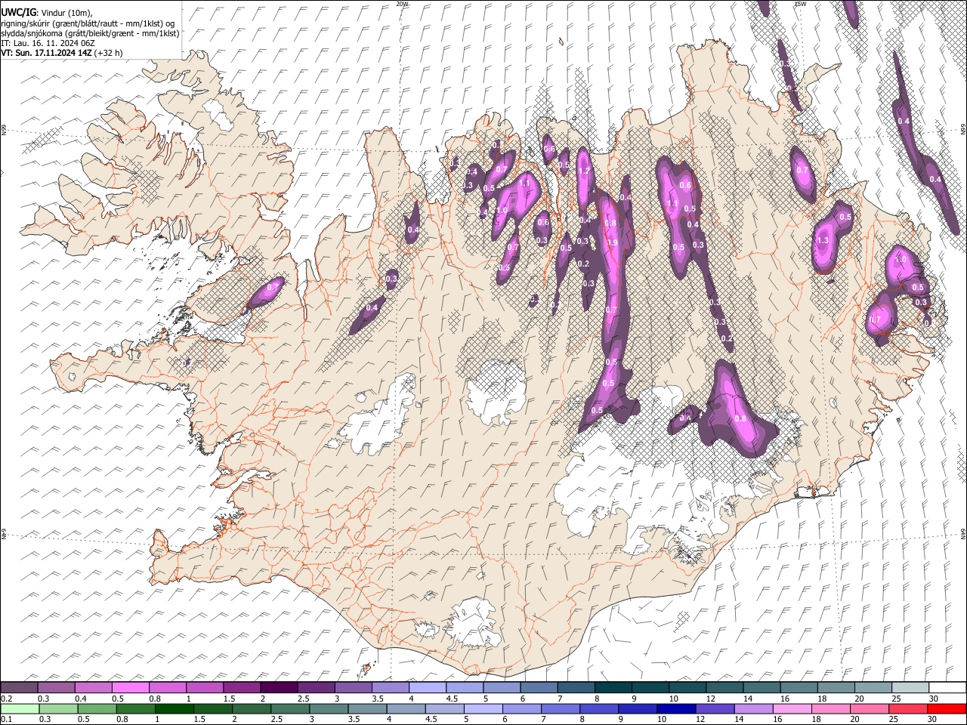
Task: Pick lower-row deep blue swatch starting at 10
Action: pos(676,709)
